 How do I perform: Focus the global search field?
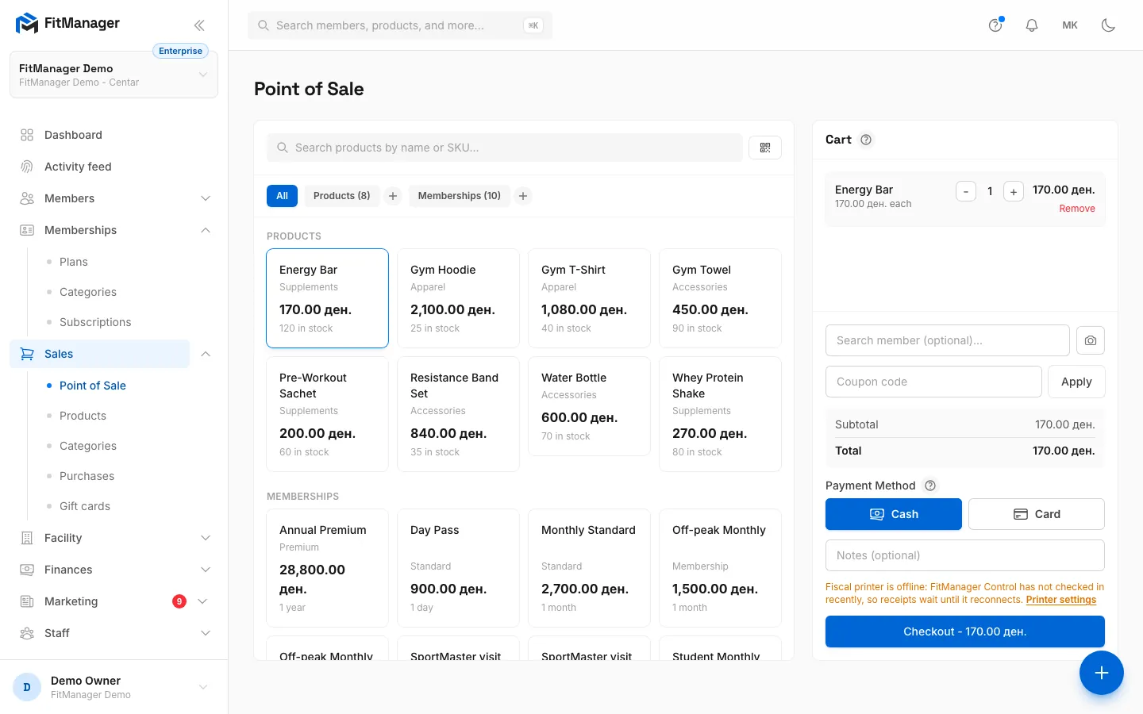[x=400, y=25]
